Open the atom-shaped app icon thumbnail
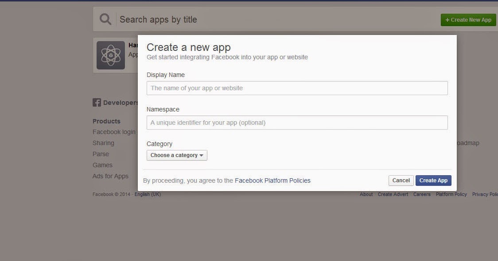This screenshot has height=261, width=498. [110, 55]
